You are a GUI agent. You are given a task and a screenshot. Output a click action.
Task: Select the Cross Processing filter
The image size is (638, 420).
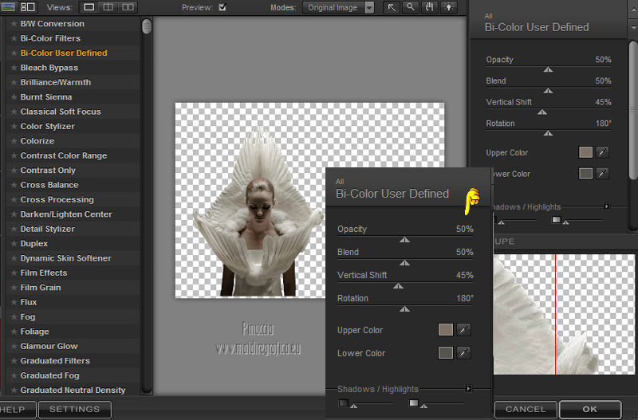(57, 199)
